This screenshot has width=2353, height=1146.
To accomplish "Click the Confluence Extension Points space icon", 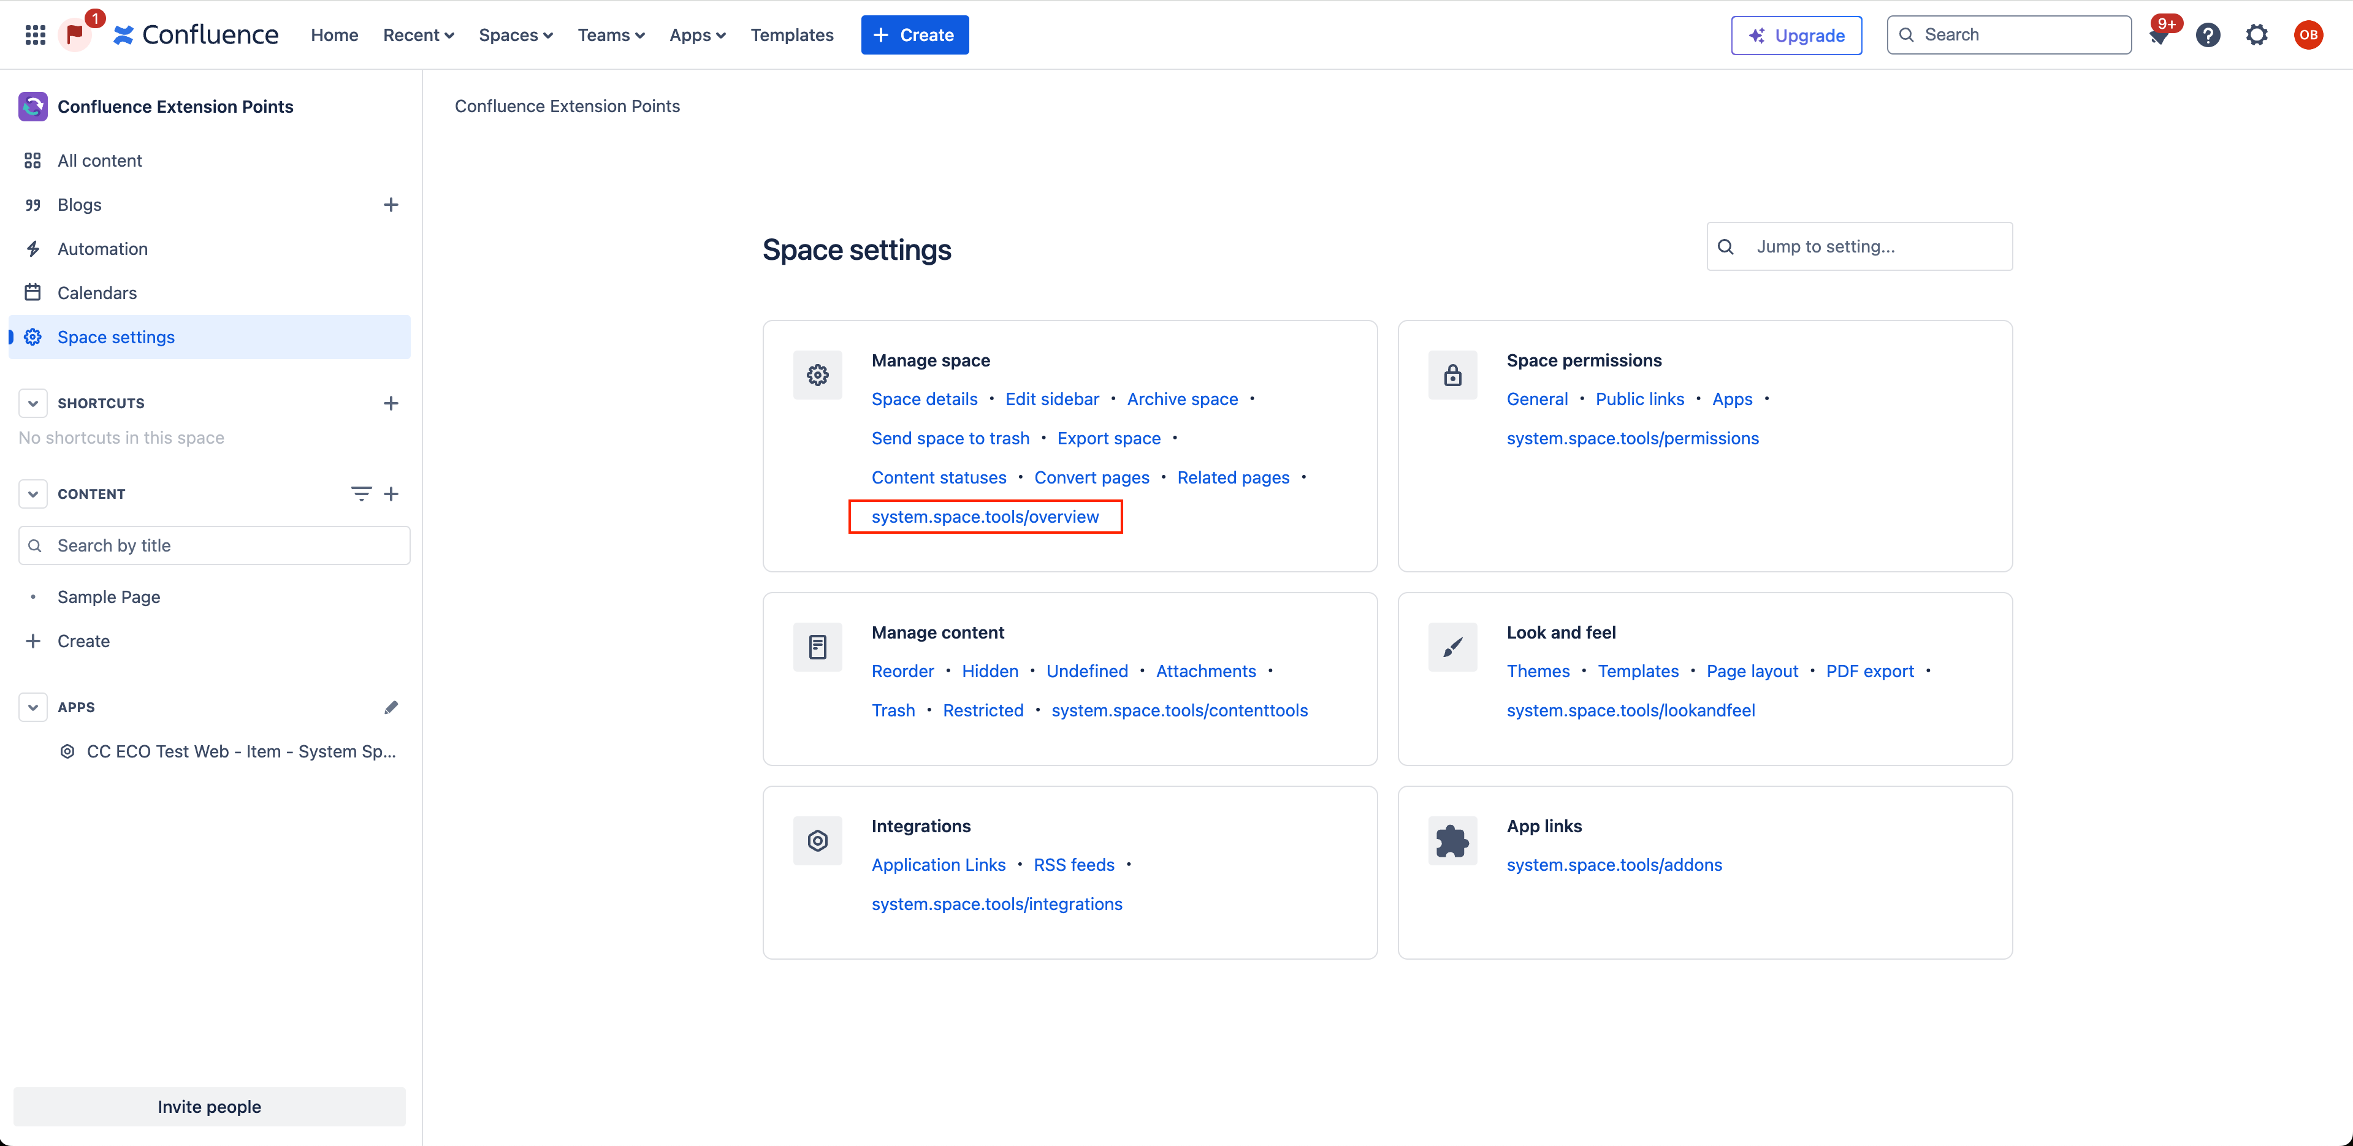I will 33,106.
